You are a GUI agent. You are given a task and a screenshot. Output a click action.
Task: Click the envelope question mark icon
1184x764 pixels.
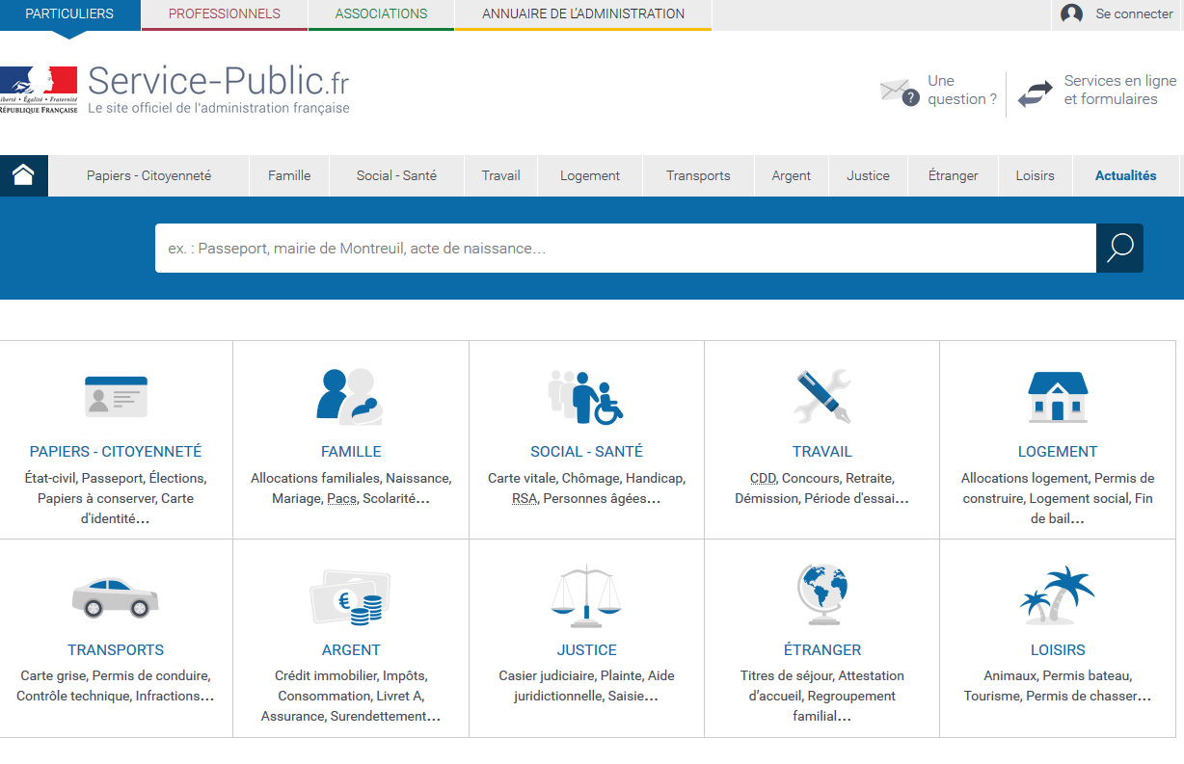click(900, 92)
